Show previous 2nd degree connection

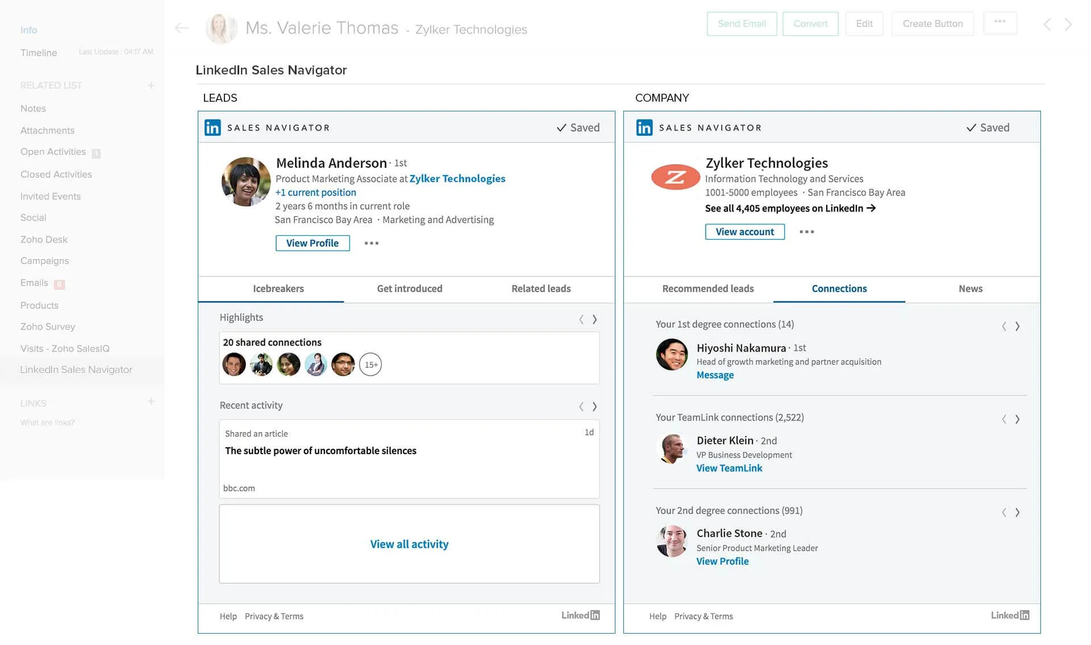1004,513
